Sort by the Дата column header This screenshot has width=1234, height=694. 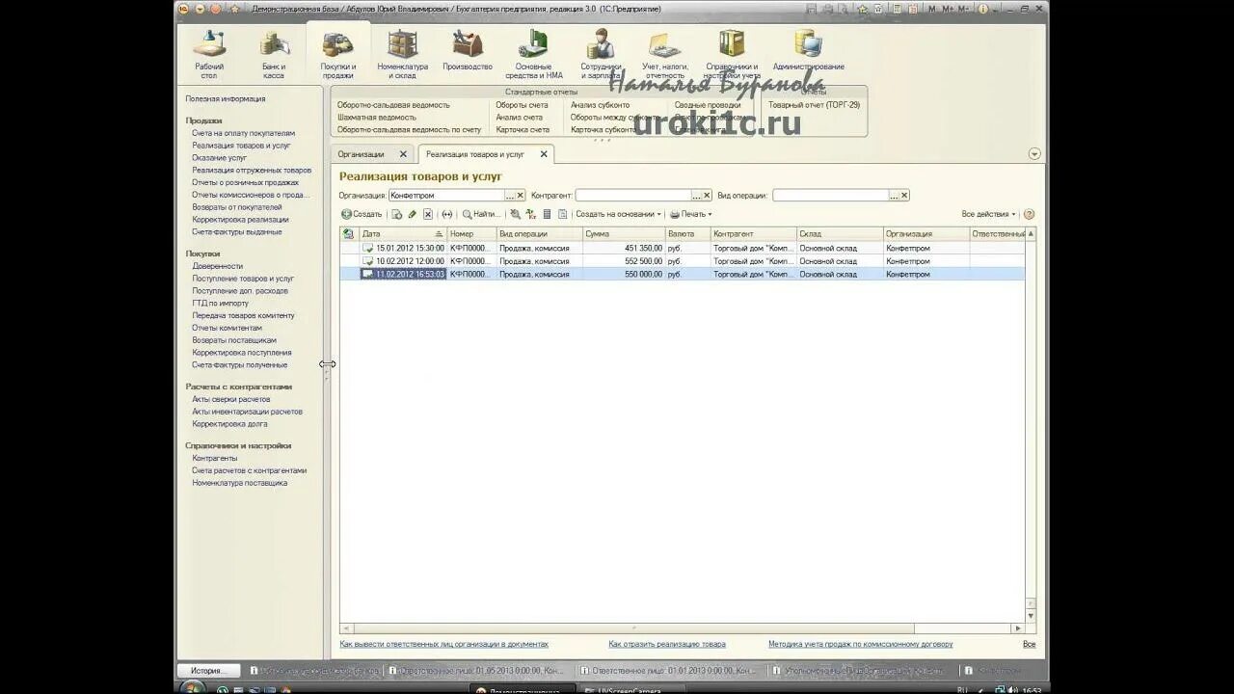point(403,233)
